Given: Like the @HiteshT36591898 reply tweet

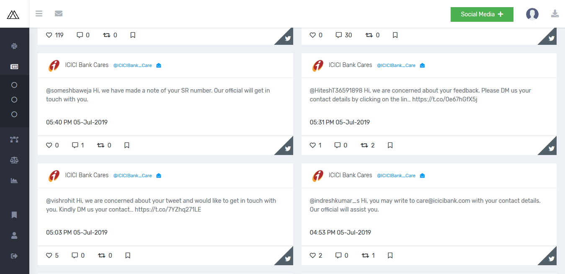Looking at the screenshot, I should [x=312, y=145].
